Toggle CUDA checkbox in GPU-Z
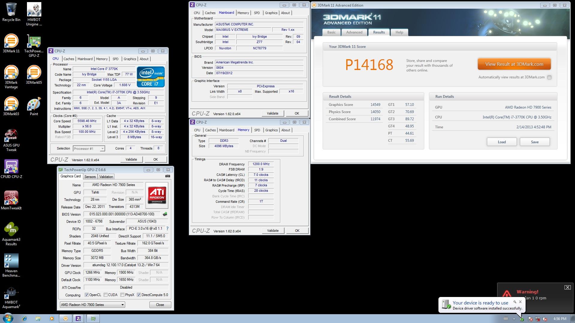 point(105,295)
